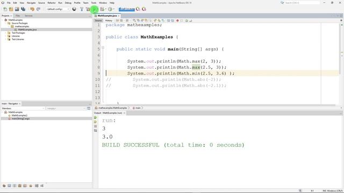Click the Undo arrow icon
Viewport: 344px width, 193px height.
[32, 9]
